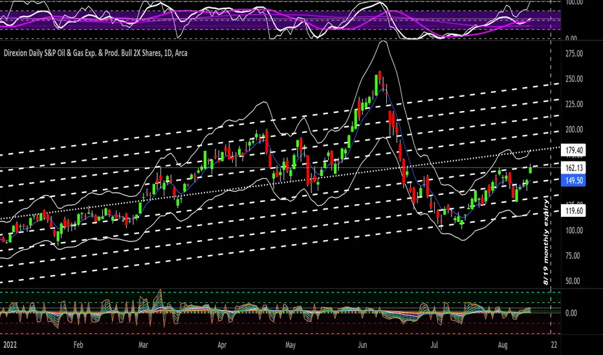Click the Aug label on time axis
Screen dimensions: 603x355
[503, 345]
